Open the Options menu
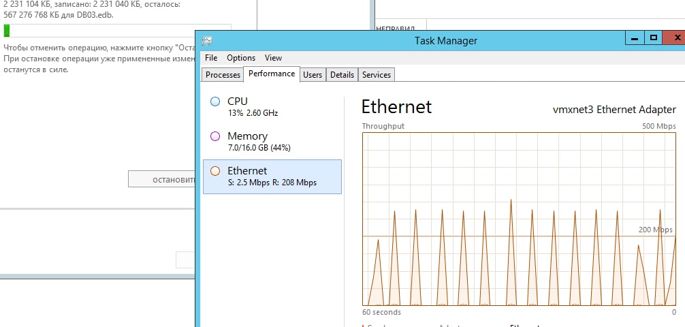The width and height of the screenshot is (685, 327). 241,58
